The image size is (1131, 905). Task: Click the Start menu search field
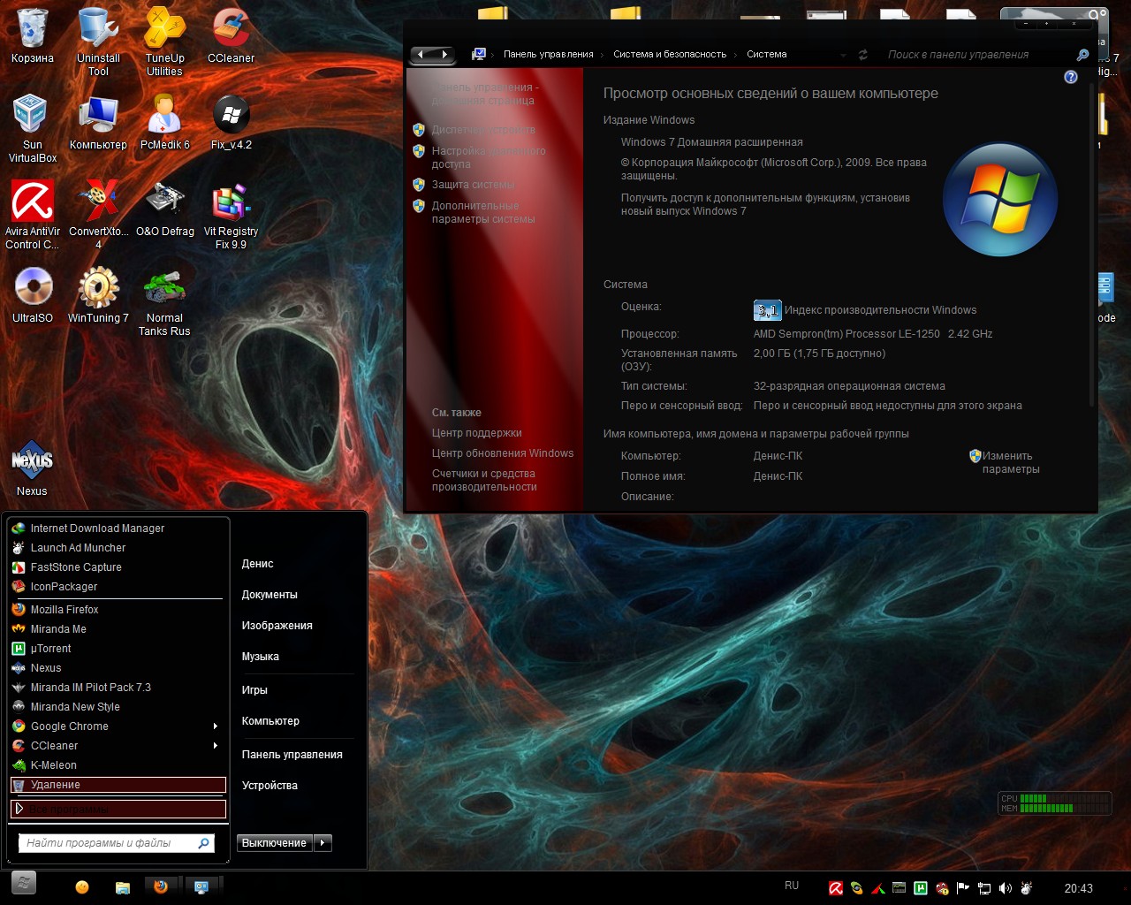116,843
